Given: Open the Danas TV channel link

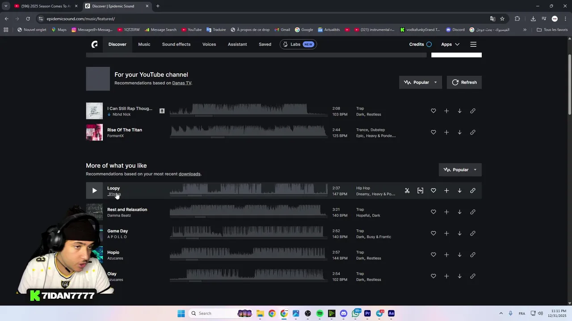Looking at the screenshot, I should (x=182, y=83).
